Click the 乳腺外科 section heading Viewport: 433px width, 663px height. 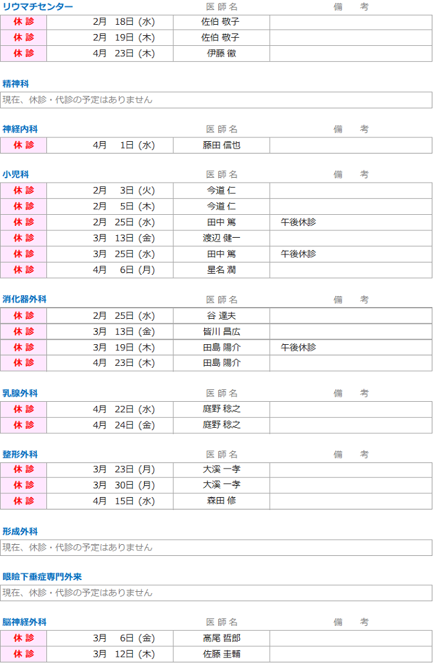20,393
